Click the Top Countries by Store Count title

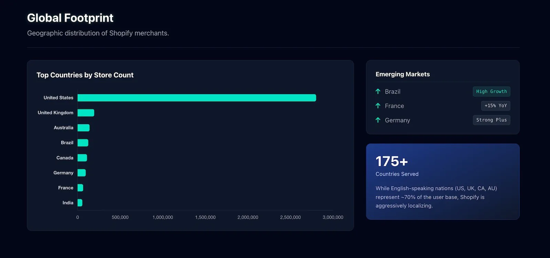pos(85,75)
